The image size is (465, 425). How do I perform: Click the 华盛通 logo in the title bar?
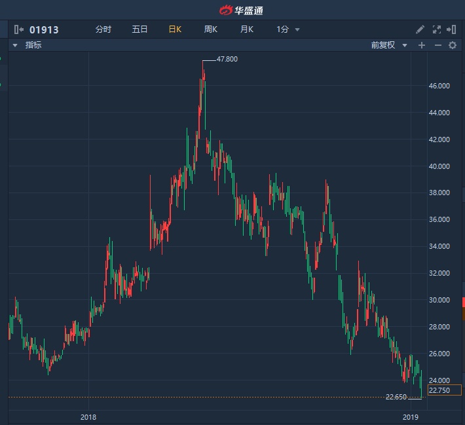241,10
